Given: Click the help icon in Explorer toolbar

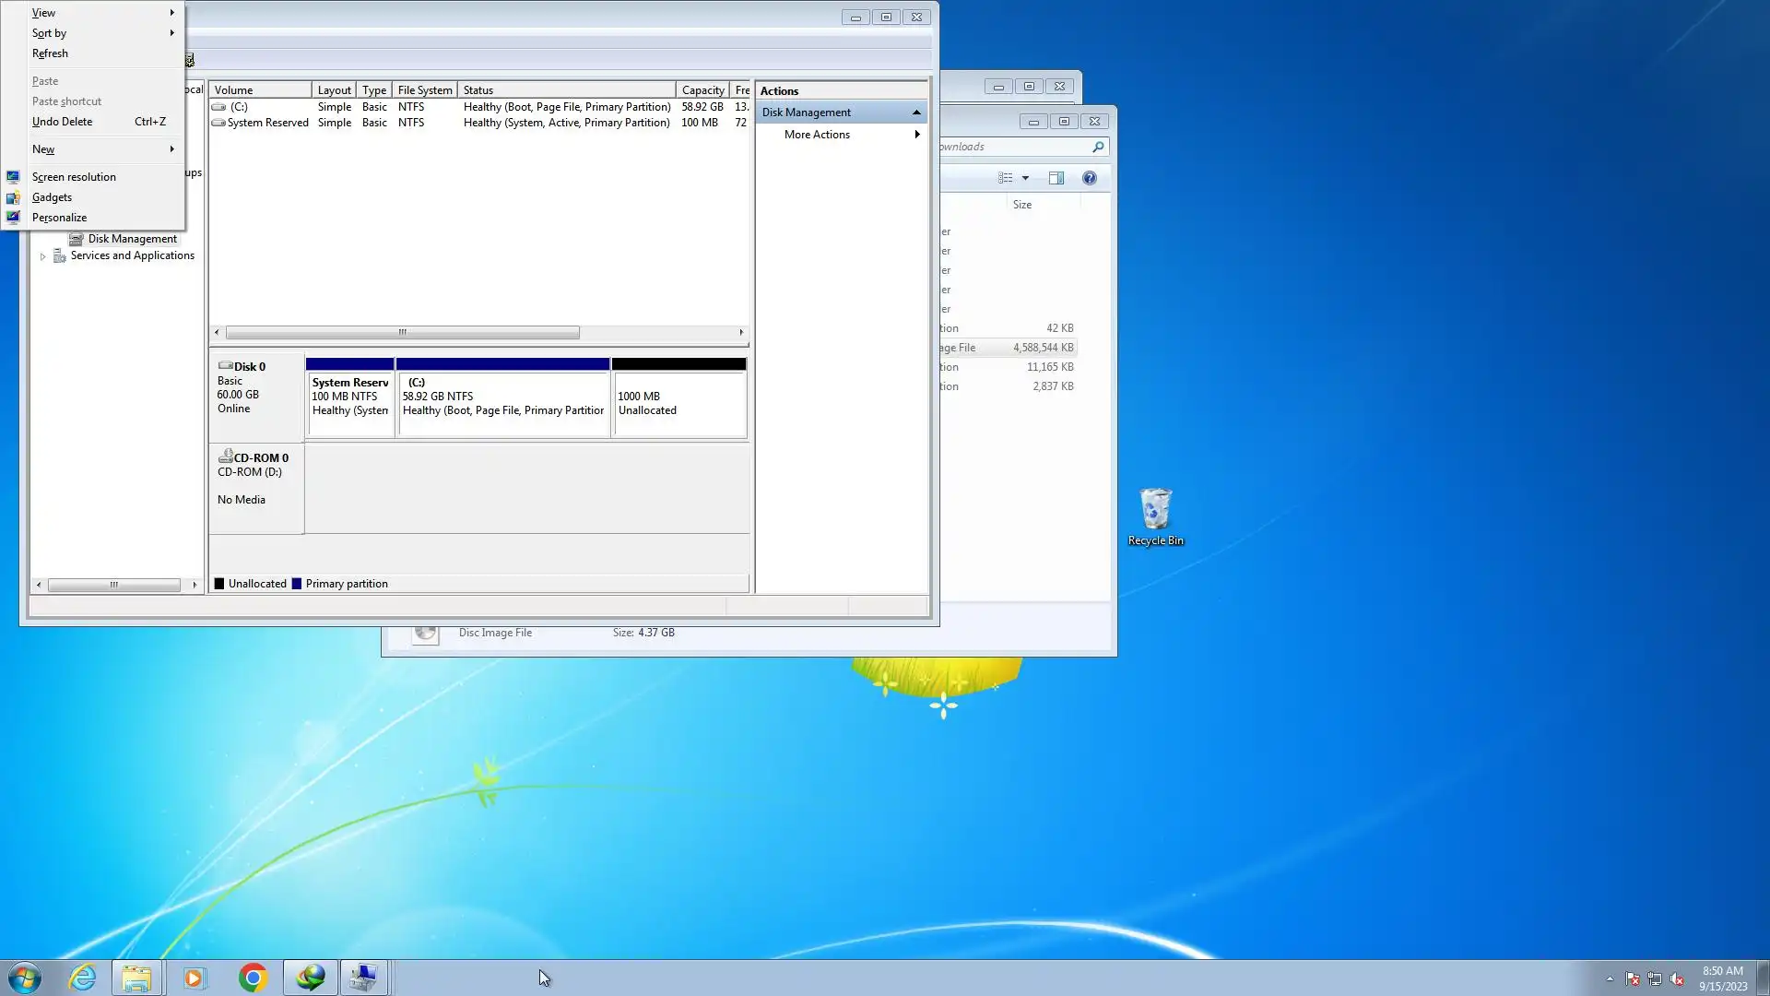Looking at the screenshot, I should pyautogui.click(x=1090, y=178).
